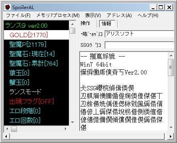Viewport: 177px width, 143px height.
Task: Click the list's vertical scroll down arrow
Action: point(72,122)
